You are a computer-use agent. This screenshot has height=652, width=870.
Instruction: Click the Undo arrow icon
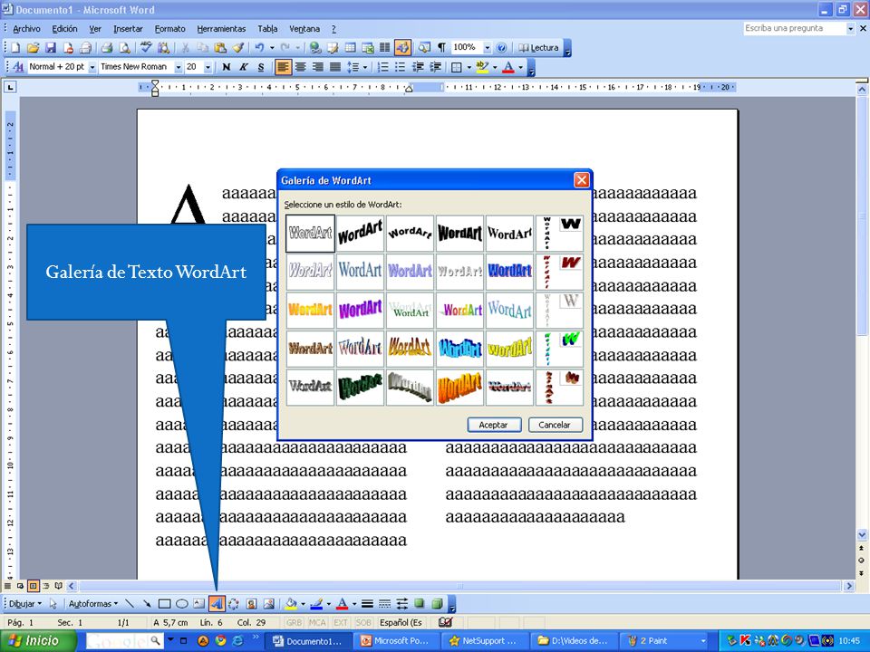[259, 48]
